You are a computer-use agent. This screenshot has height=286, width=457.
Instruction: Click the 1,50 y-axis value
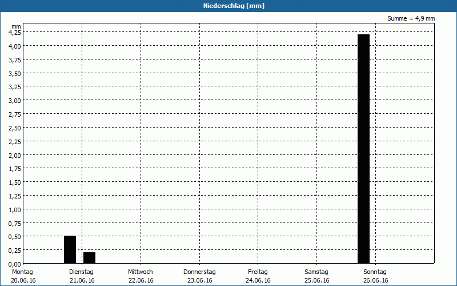click(x=15, y=182)
